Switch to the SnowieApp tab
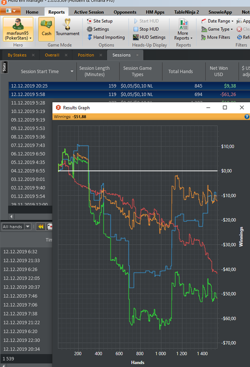250x367 pixels. tap(220, 12)
